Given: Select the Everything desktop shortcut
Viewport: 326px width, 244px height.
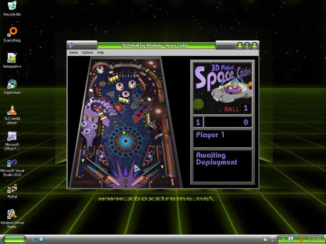Looking at the screenshot, I should pyautogui.click(x=12, y=35).
